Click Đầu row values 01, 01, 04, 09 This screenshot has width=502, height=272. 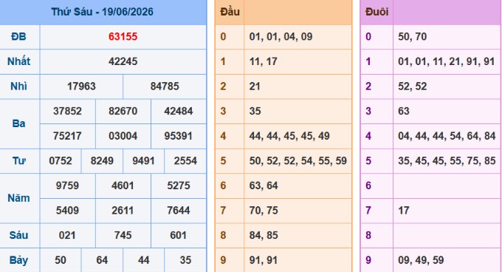tap(281, 37)
